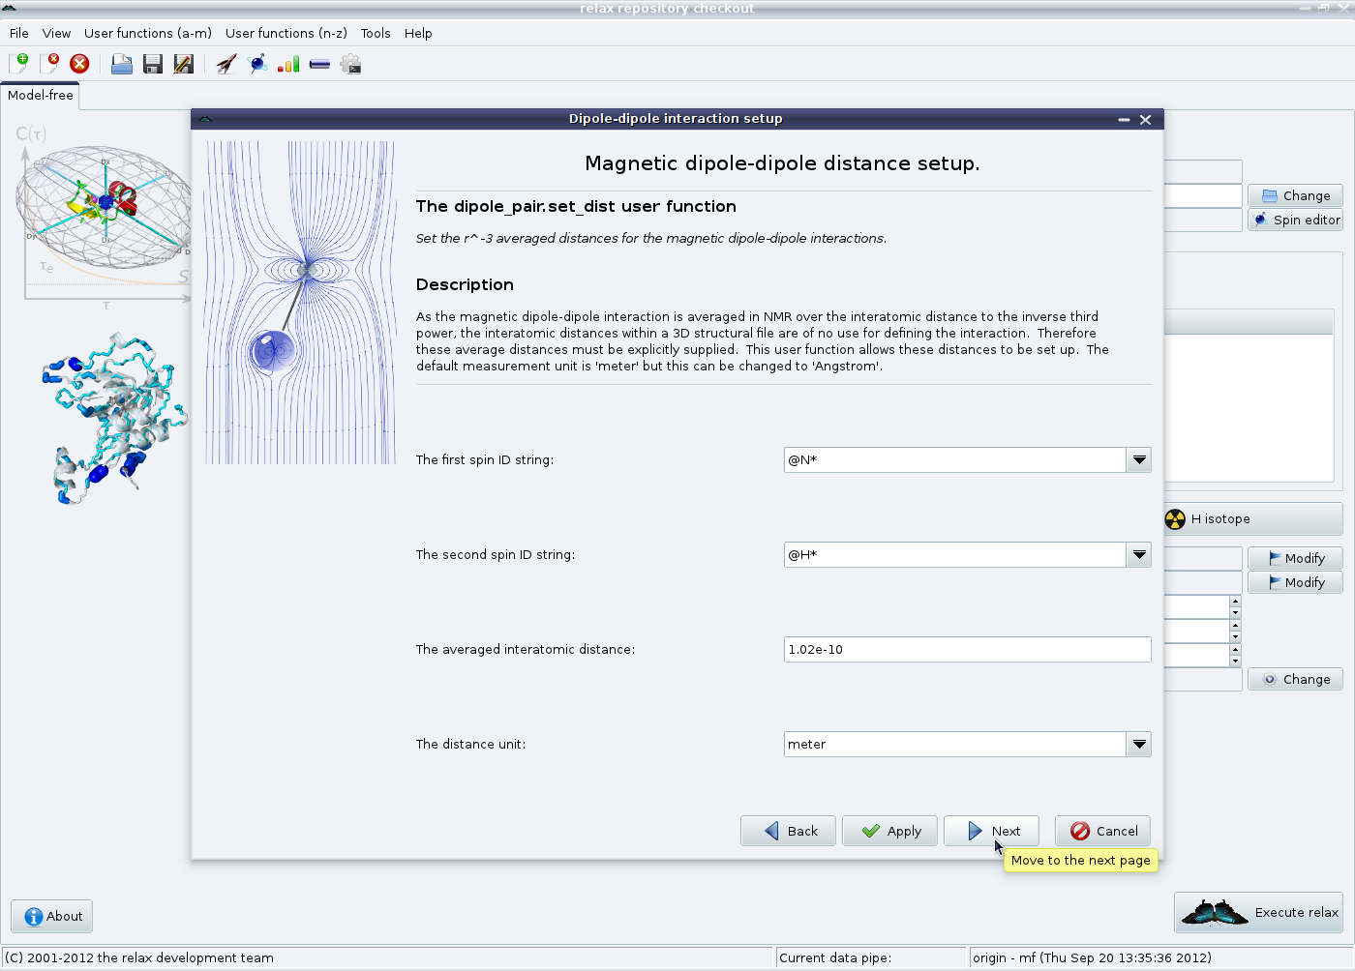The image size is (1355, 971).
Task: Click the close analysis icon
Action: 49,64
